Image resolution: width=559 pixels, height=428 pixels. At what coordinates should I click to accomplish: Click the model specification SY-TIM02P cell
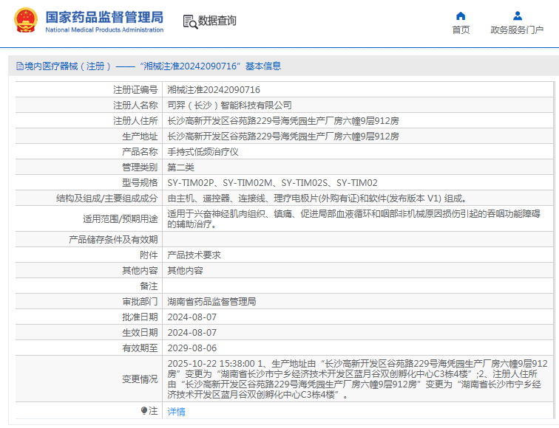click(272, 182)
